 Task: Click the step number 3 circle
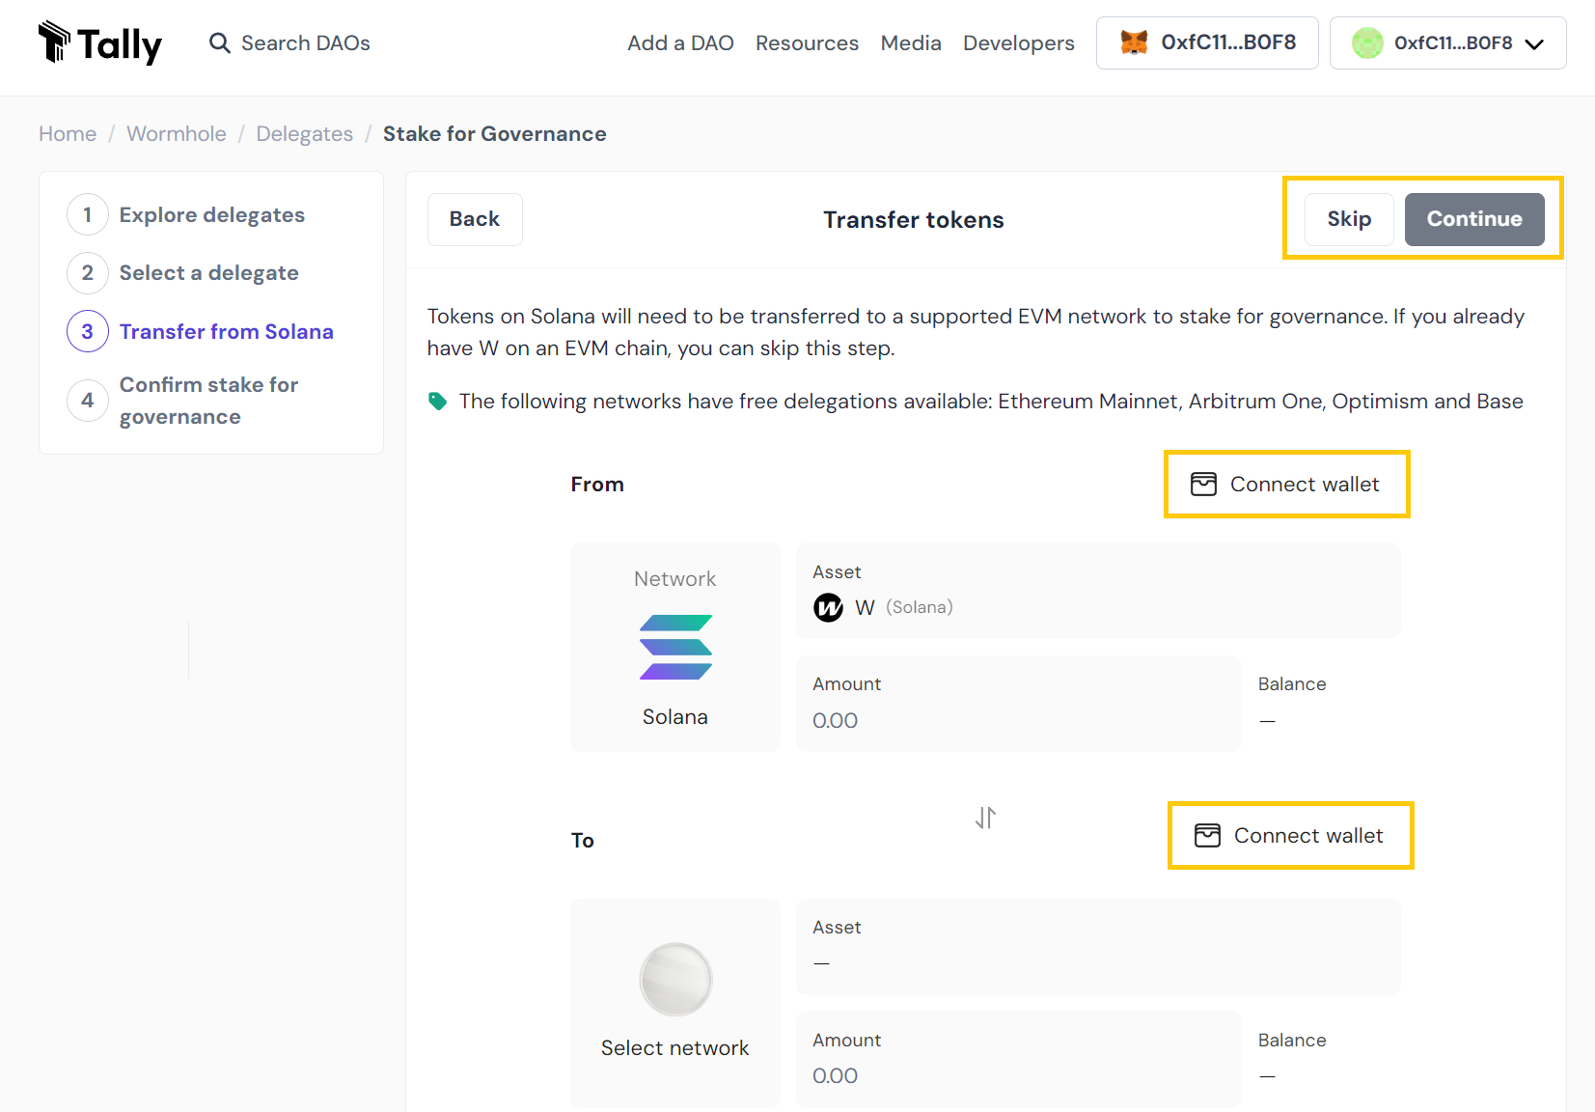coord(88,331)
